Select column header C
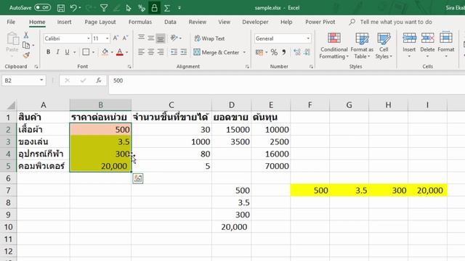Screen dimensions: 465x261 coord(171,104)
